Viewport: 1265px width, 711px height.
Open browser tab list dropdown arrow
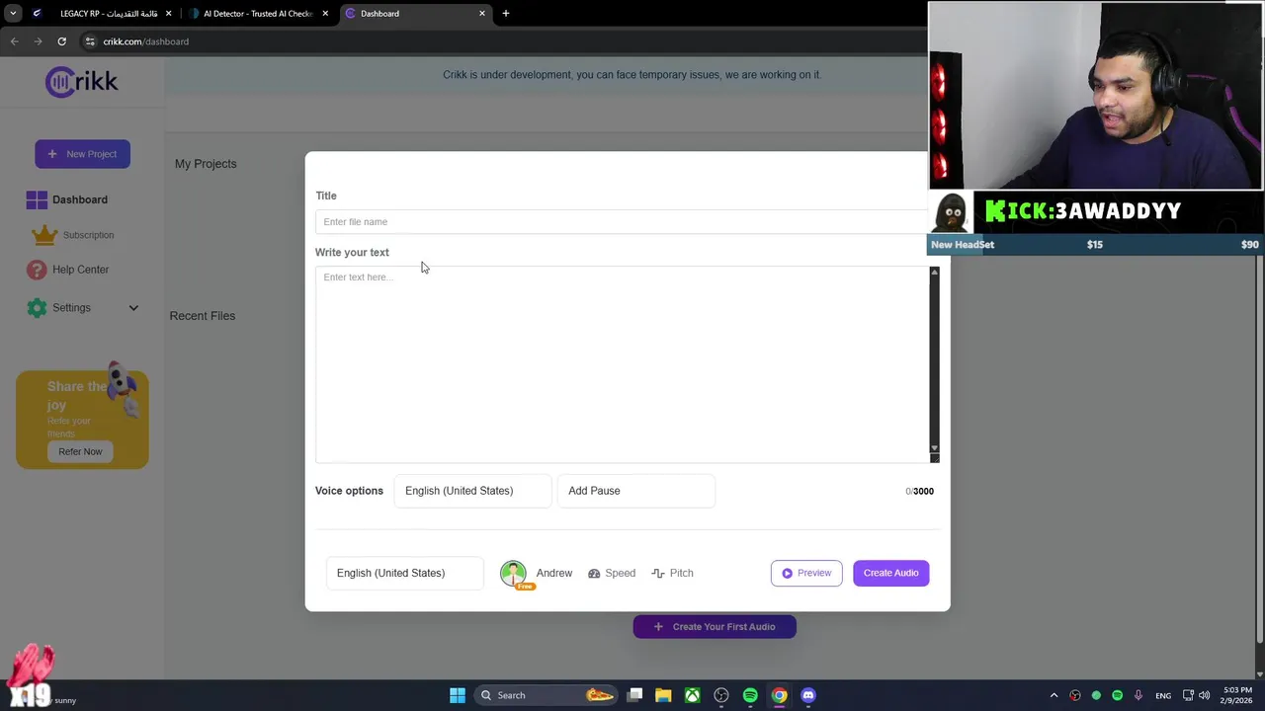(x=13, y=14)
